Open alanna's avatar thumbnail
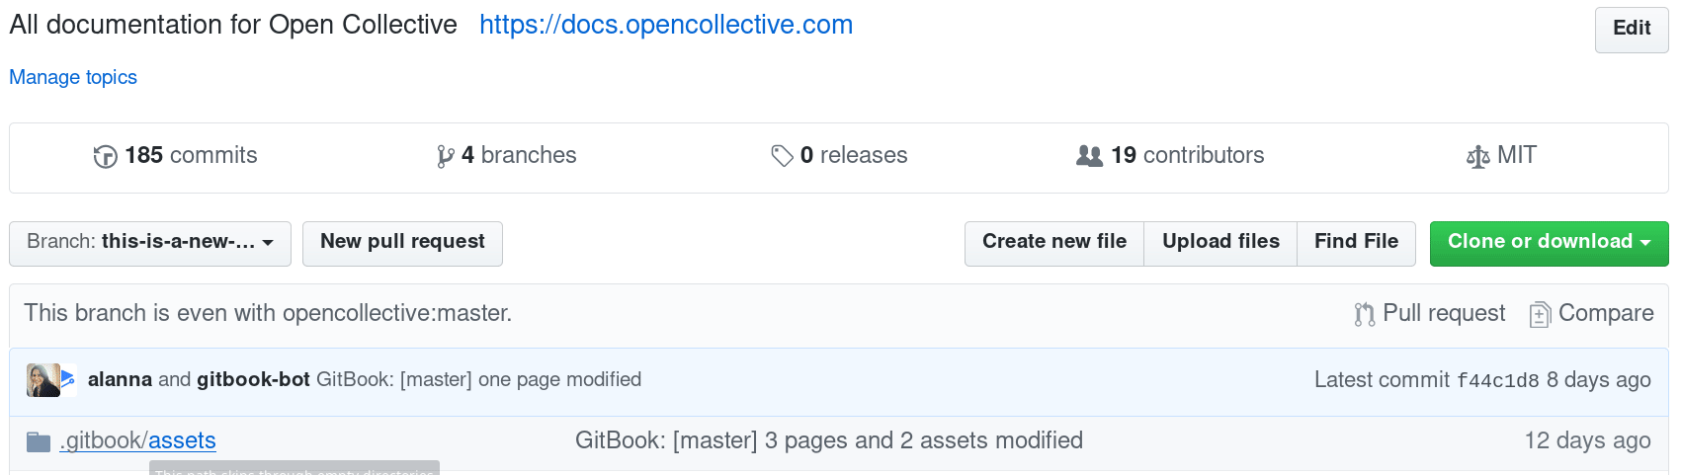 click(x=43, y=380)
